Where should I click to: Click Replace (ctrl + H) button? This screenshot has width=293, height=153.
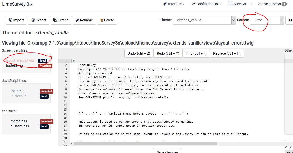[227, 53]
